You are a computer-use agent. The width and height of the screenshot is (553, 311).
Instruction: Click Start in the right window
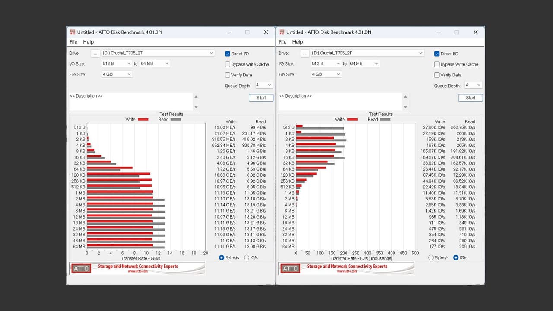pos(470,98)
